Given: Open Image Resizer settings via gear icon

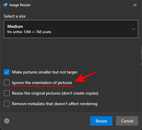Looking at the screenshot, I should click(7, 121).
